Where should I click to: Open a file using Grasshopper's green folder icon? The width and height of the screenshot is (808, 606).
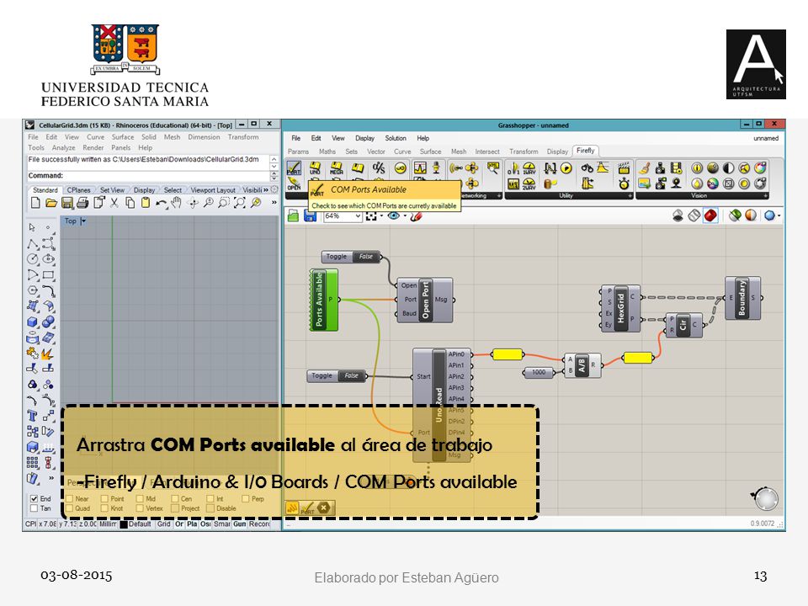(293, 216)
